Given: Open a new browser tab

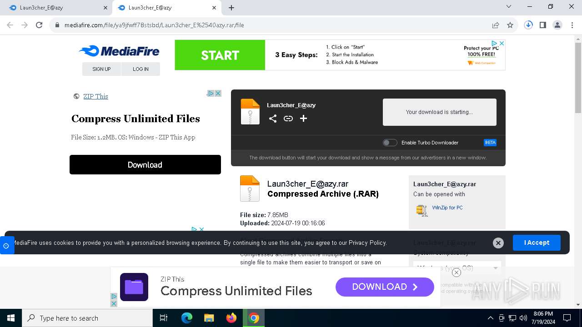Looking at the screenshot, I should click(x=231, y=8).
